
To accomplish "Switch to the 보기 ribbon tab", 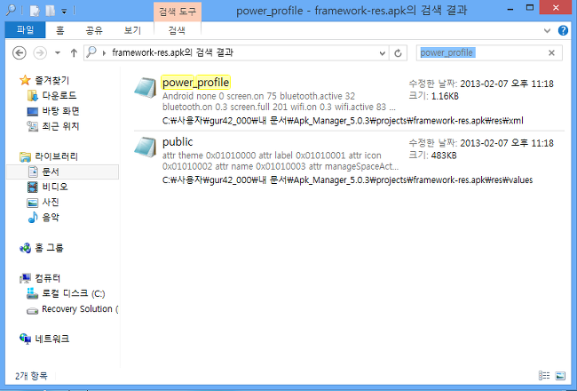I will [x=132, y=30].
